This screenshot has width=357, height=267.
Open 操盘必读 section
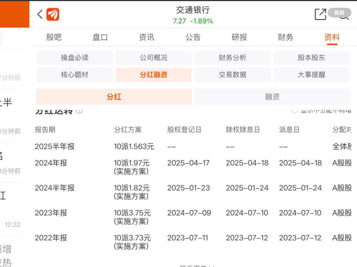75,58
